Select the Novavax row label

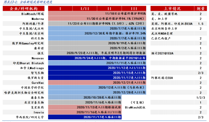pyautogui.click(x=38, y=58)
